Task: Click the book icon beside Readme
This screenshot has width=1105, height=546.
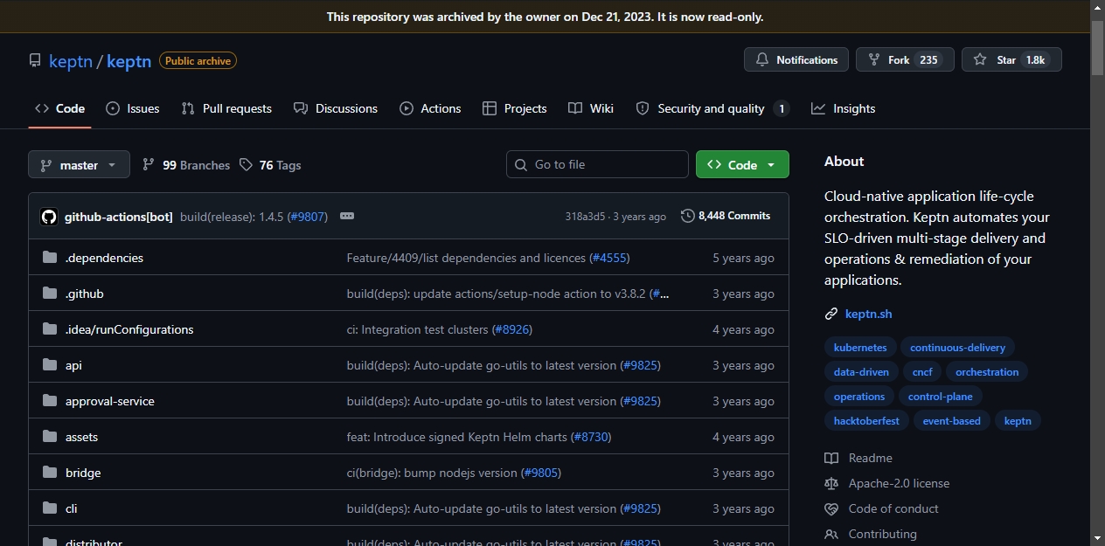Action: tap(831, 458)
